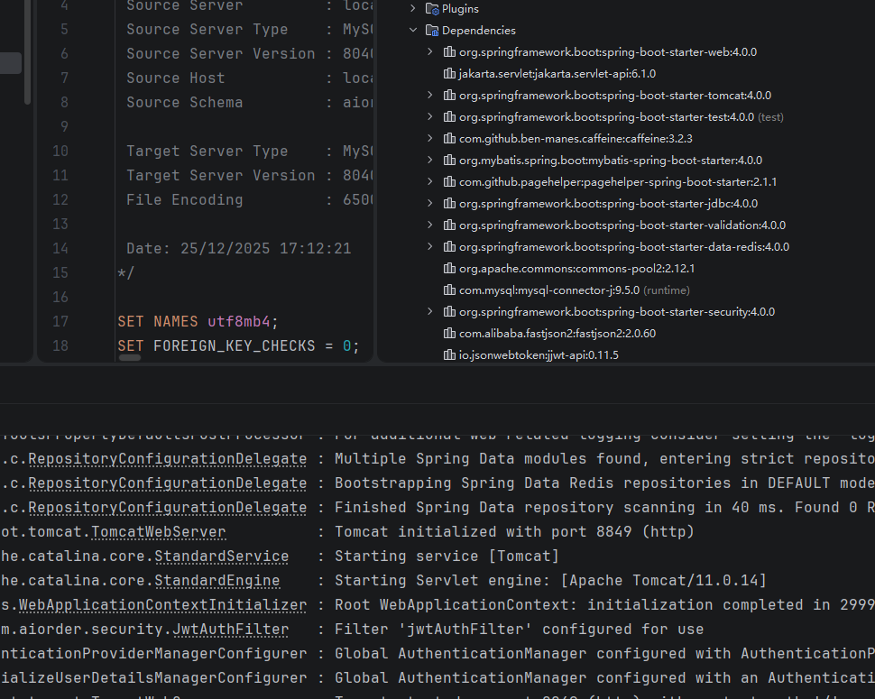Expand spring-boot-starter-data-redis:4.0.0 chevron
The image size is (875, 699).
[x=429, y=246]
